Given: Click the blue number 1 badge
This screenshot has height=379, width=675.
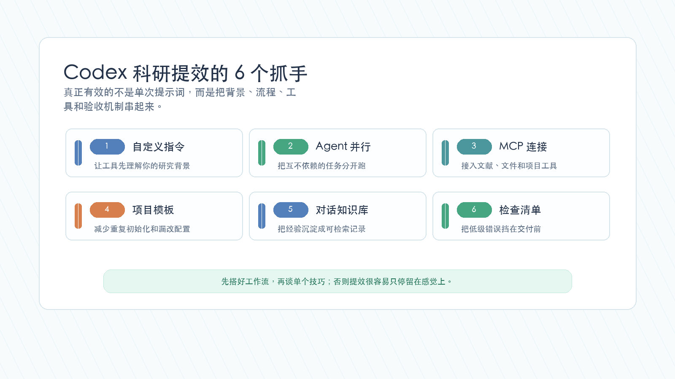Looking at the screenshot, I should point(107,147).
